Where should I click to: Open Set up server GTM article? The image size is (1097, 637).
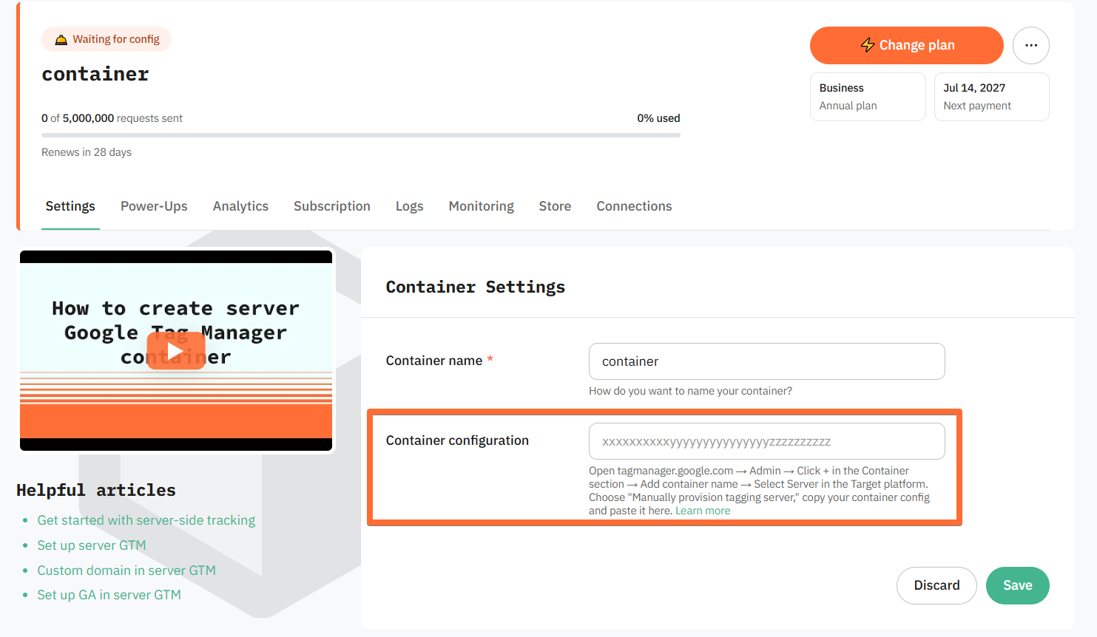click(x=92, y=545)
